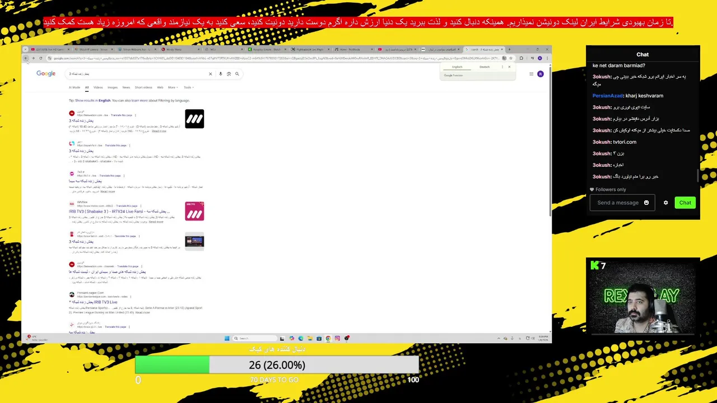Click Translate this page for tv3.ir result
Screen dimensions: 717x403
pos(110,176)
